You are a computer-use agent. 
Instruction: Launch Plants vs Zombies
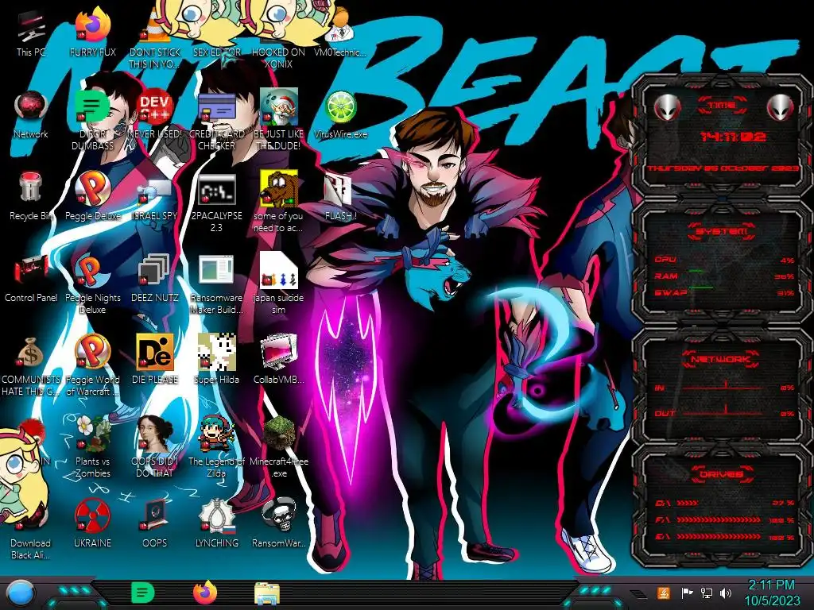tap(92, 447)
